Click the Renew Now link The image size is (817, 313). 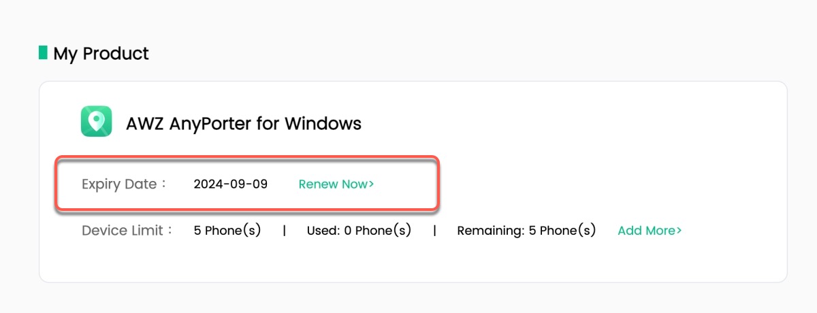[334, 184]
